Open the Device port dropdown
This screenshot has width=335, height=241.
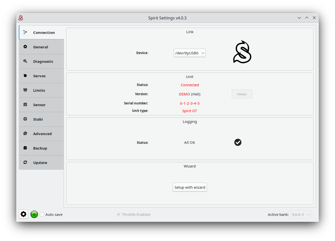coord(189,53)
